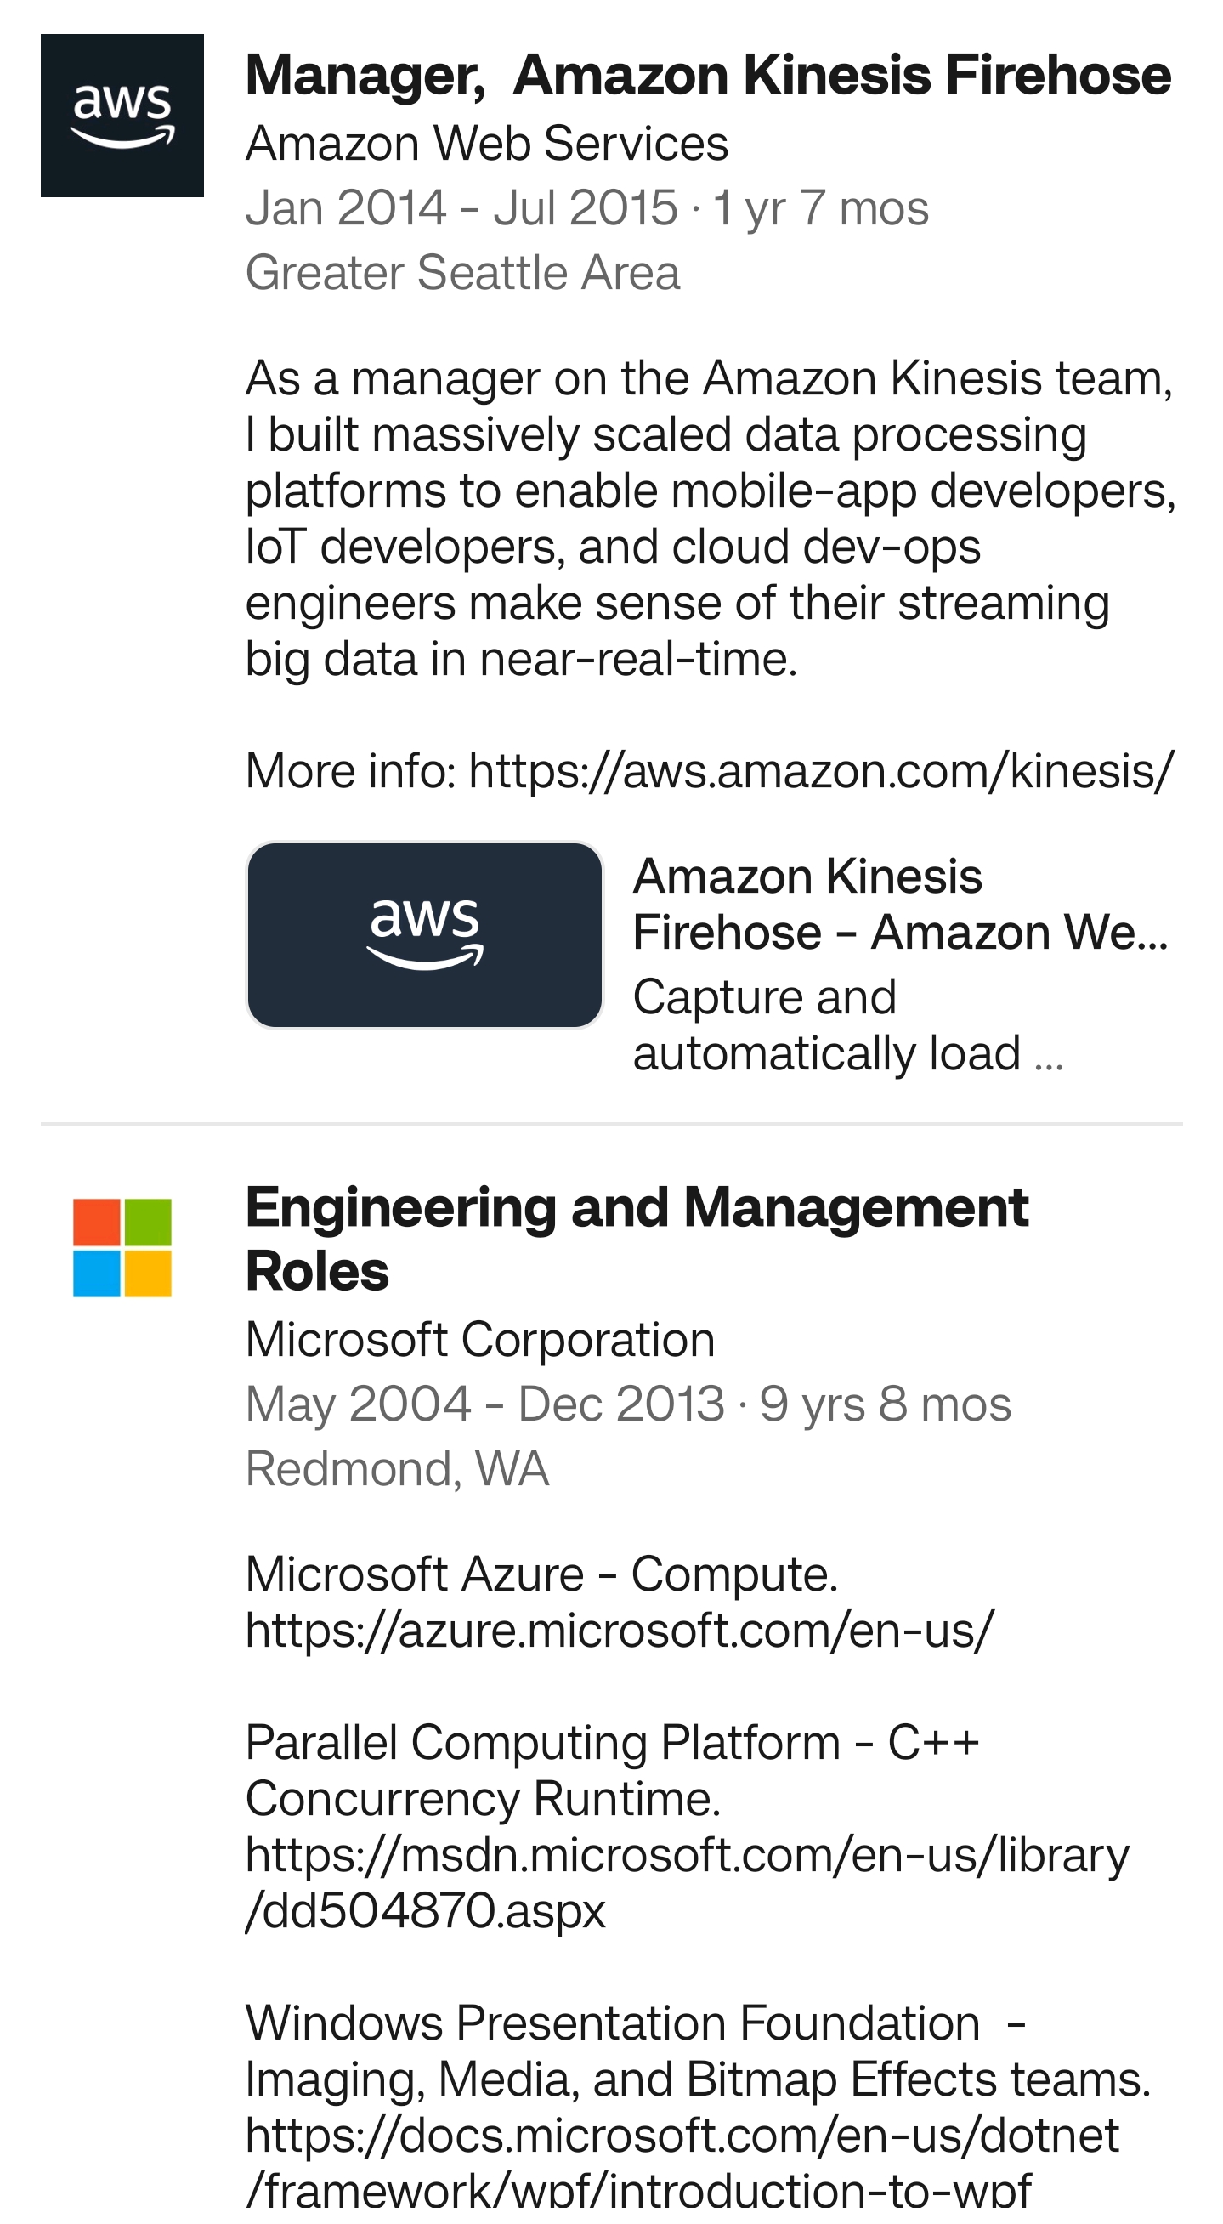This screenshot has width=1223, height=2224.
Task: Open "Amazon Kinesis Firehose – Amazon We..." preview title
Action: point(898,904)
